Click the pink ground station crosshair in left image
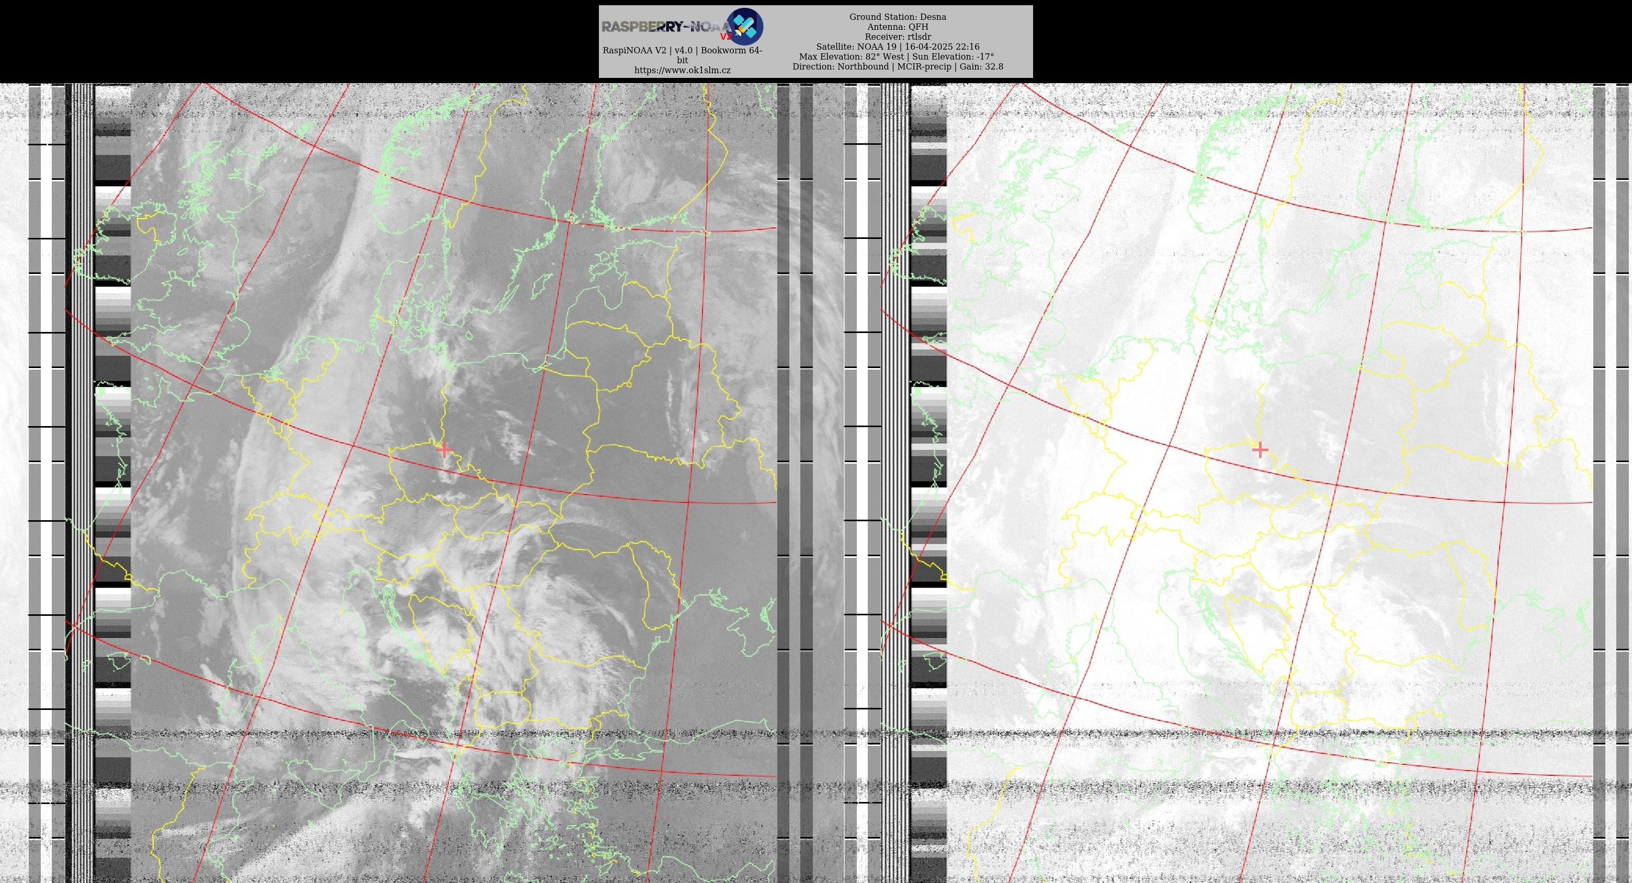The width and height of the screenshot is (1632, 883). coord(444,450)
